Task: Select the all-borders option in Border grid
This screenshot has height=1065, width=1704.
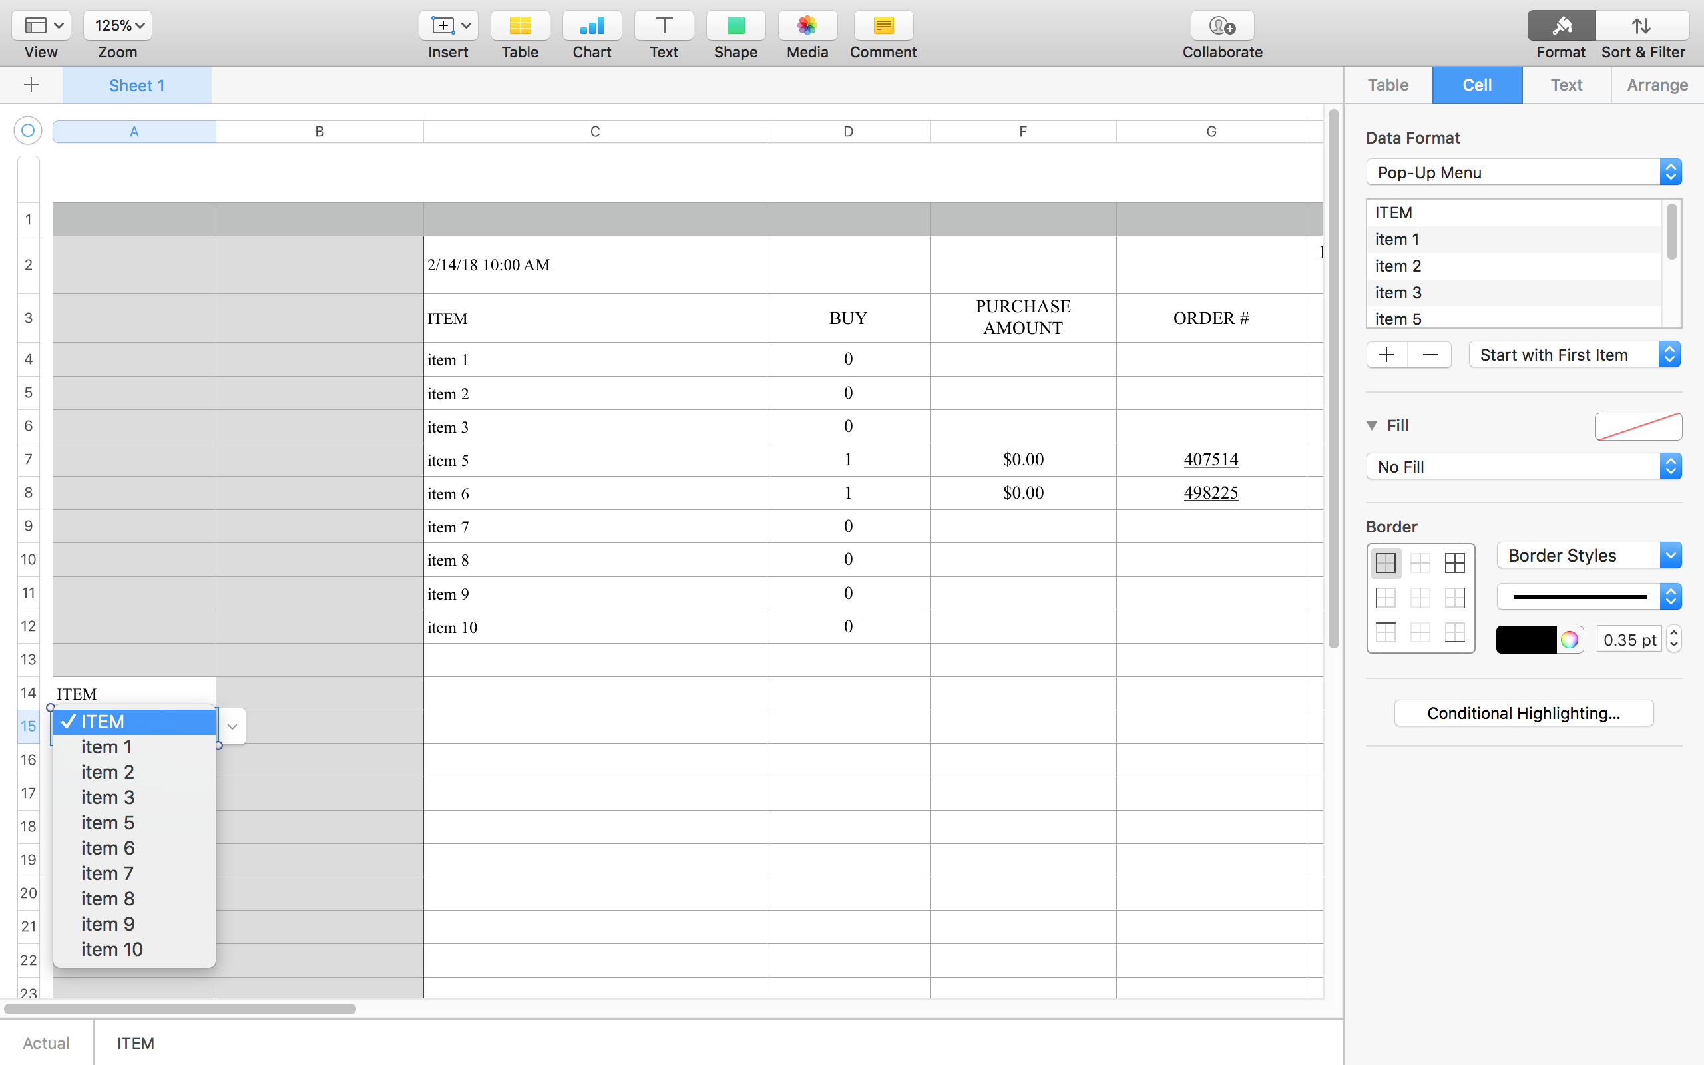Action: [x=1455, y=563]
